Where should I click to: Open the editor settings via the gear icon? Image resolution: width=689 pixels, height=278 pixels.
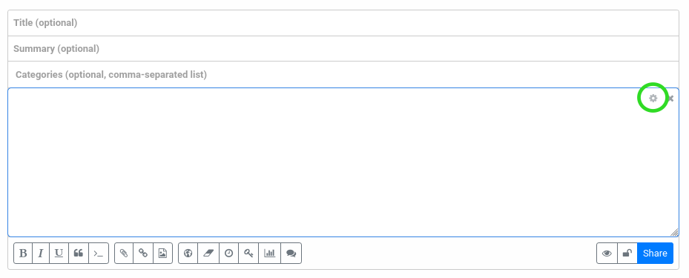(653, 99)
